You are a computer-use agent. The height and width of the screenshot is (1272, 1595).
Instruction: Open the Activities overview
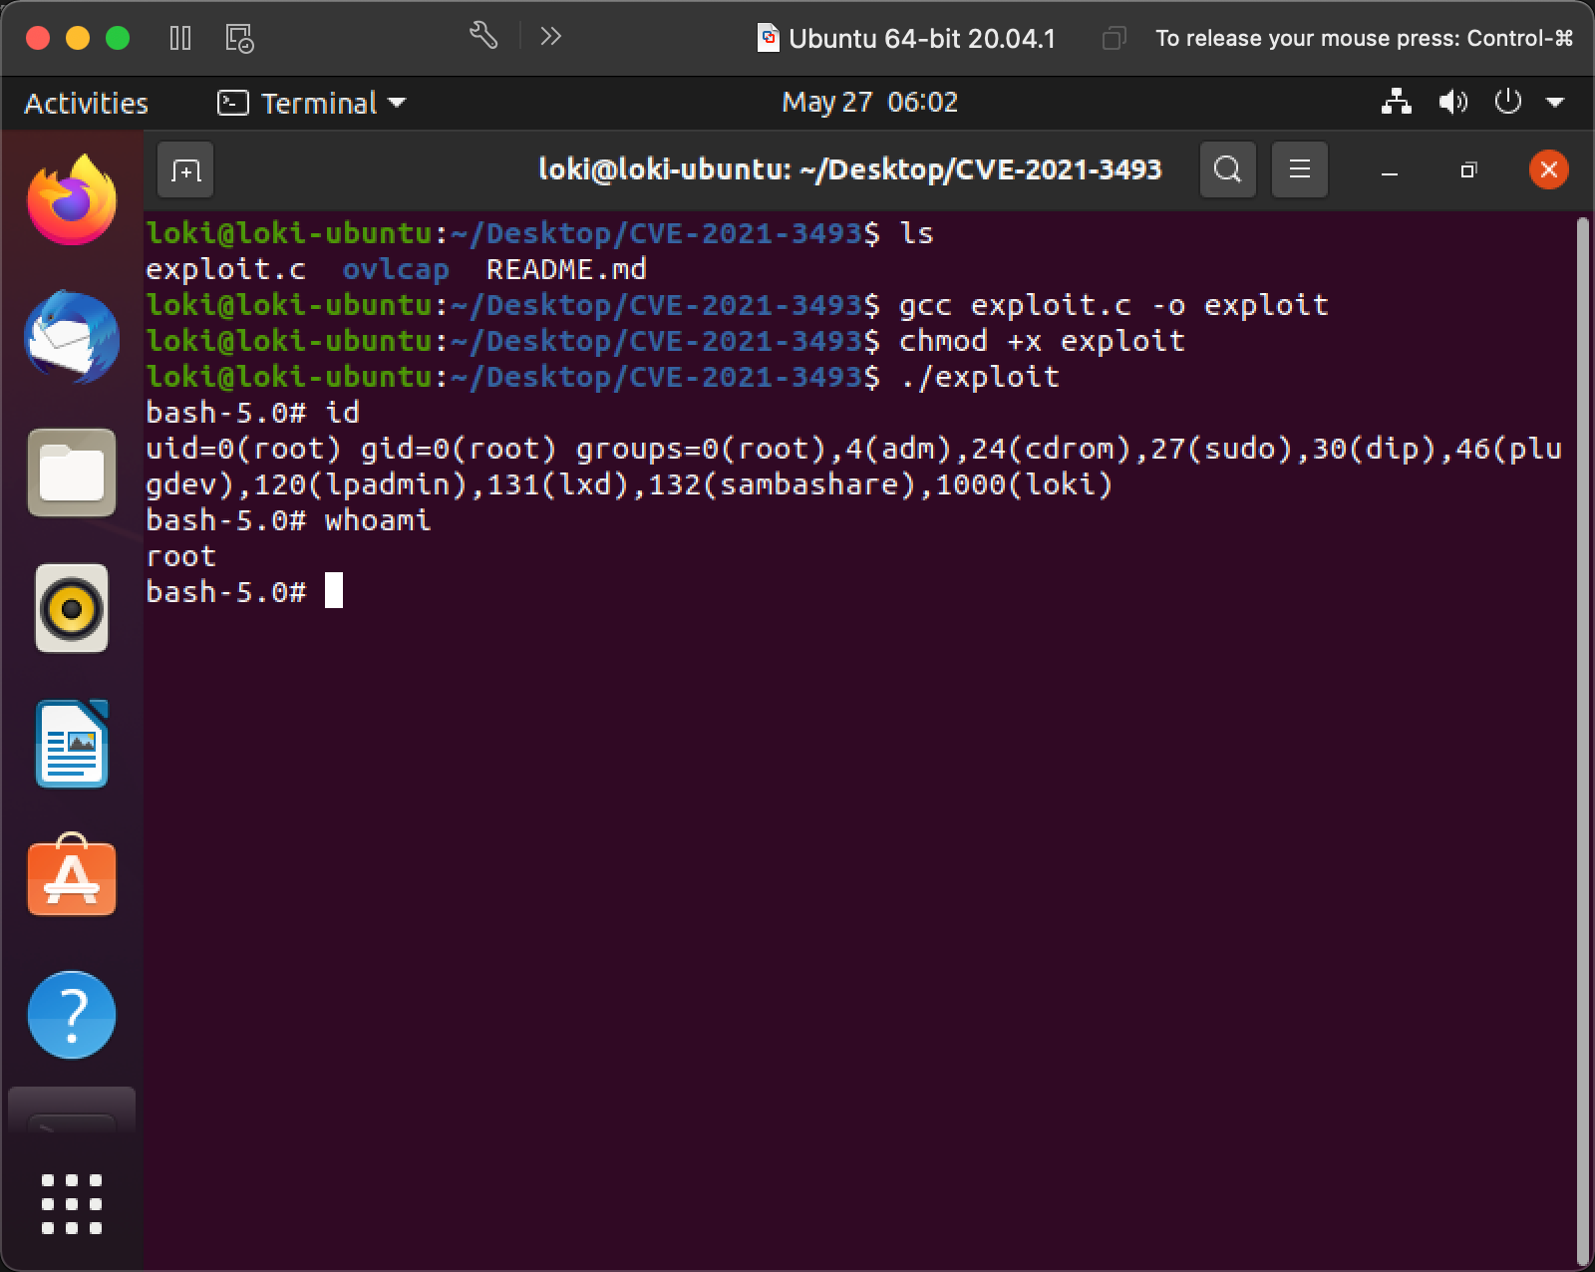point(85,102)
